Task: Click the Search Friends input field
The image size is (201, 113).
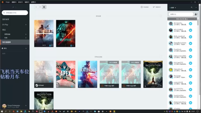Action: pyautogui.click(x=181, y=14)
